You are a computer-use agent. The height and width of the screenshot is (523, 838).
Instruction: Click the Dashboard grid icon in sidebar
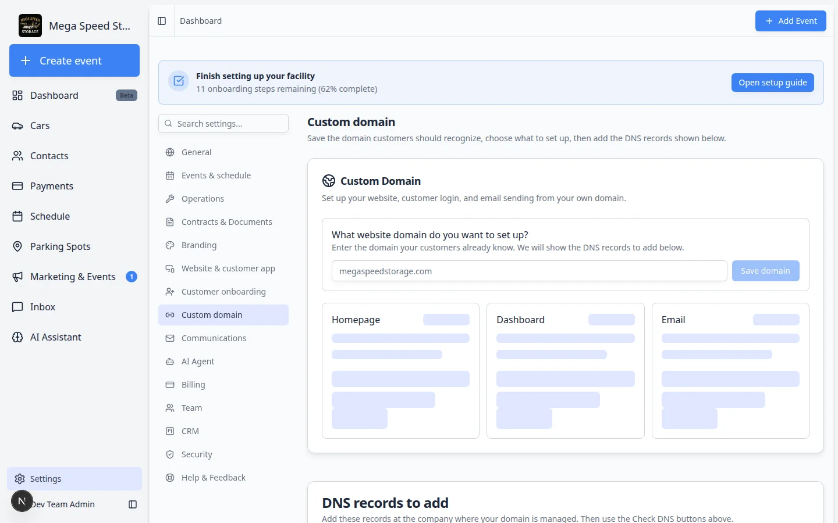point(17,95)
